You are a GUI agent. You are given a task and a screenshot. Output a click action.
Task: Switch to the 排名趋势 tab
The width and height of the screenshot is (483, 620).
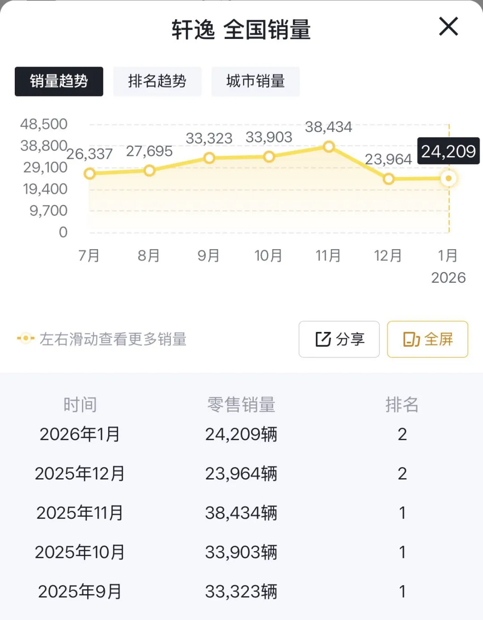(x=157, y=81)
